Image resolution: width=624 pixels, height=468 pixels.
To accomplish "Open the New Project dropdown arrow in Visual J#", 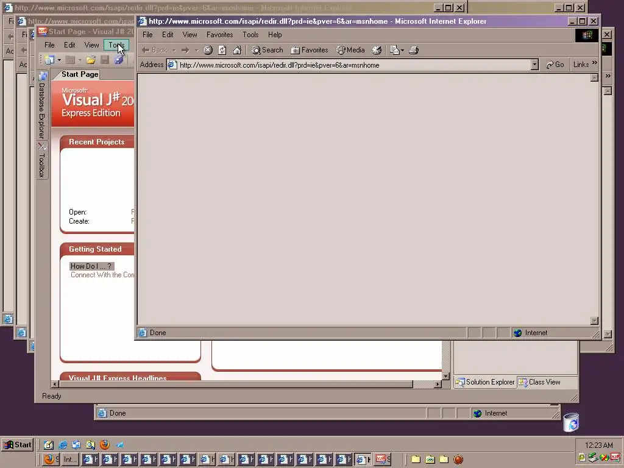I will click(x=59, y=60).
